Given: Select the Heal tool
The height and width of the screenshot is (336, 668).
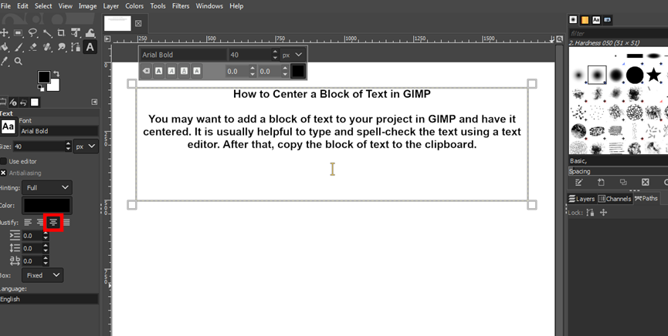Looking at the screenshot, I should point(47,47).
